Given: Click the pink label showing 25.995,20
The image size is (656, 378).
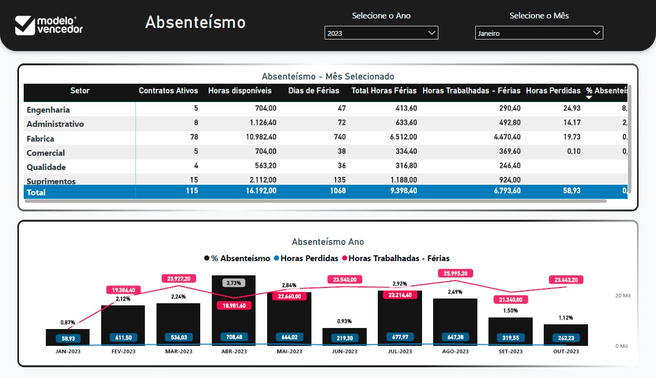Looking at the screenshot, I should coord(455,273).
